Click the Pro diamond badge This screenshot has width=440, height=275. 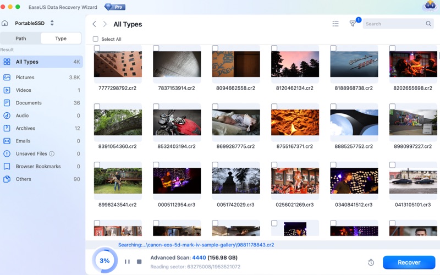[115, 7]
